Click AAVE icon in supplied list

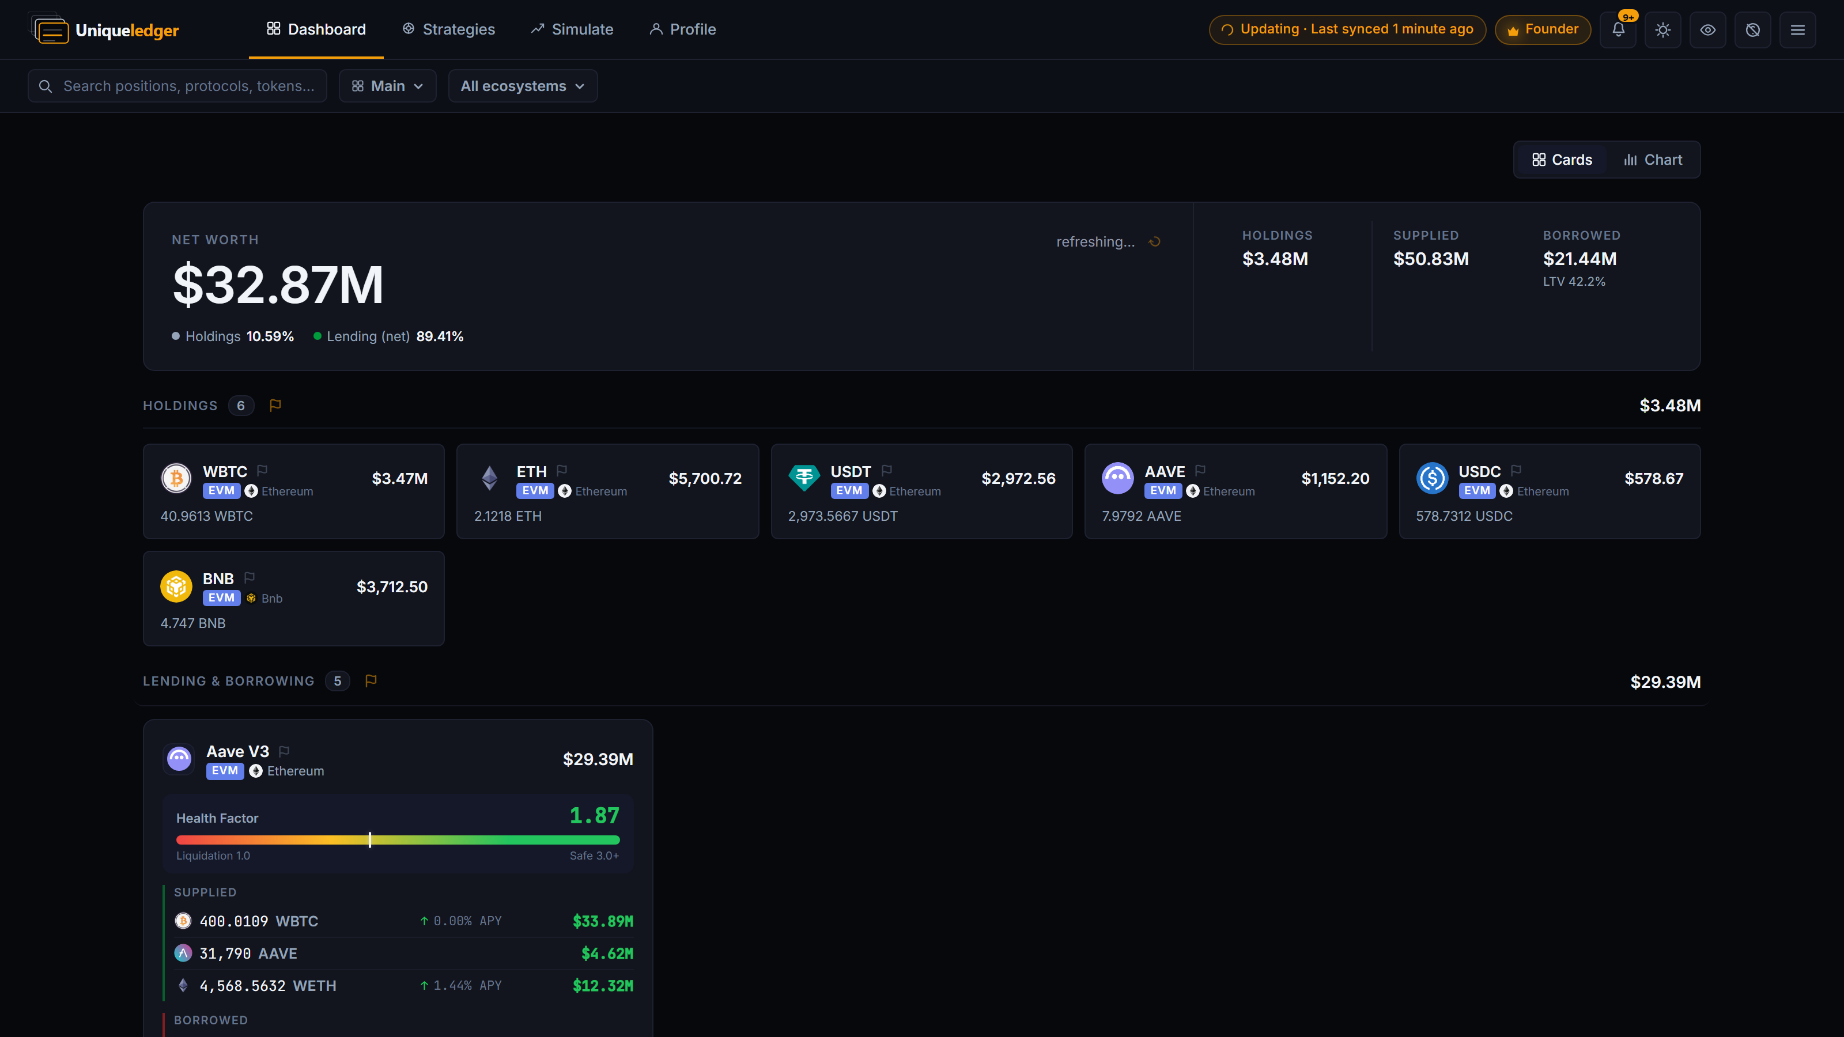click(x=183, y=952)
